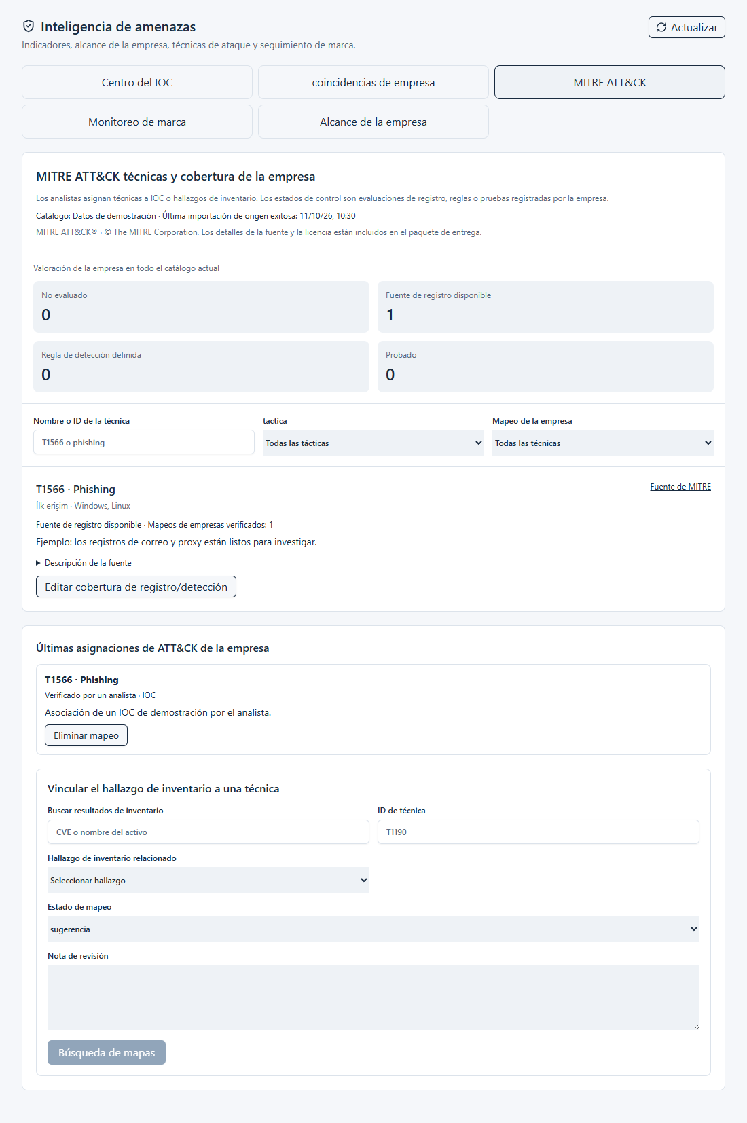Image resolution: width=747 pixels, height=1123 pixels.
Task: Click the Catálogo: Datos de demostración line
Action: 196,216
